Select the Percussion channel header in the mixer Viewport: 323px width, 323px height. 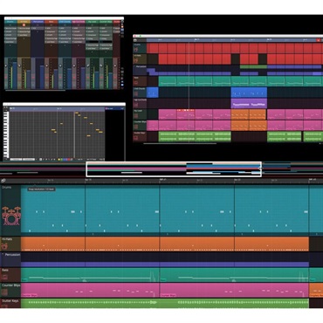pyautogui.click(x=38, y=22)
